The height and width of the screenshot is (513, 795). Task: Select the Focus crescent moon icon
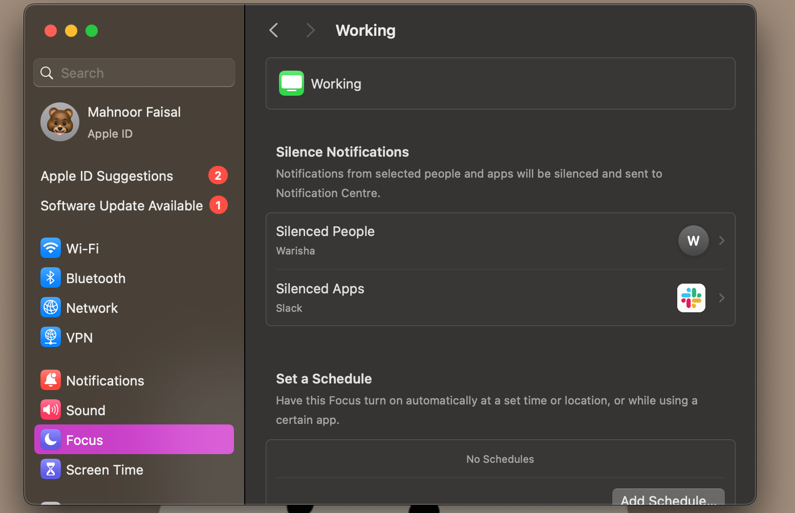coord(51,439)
